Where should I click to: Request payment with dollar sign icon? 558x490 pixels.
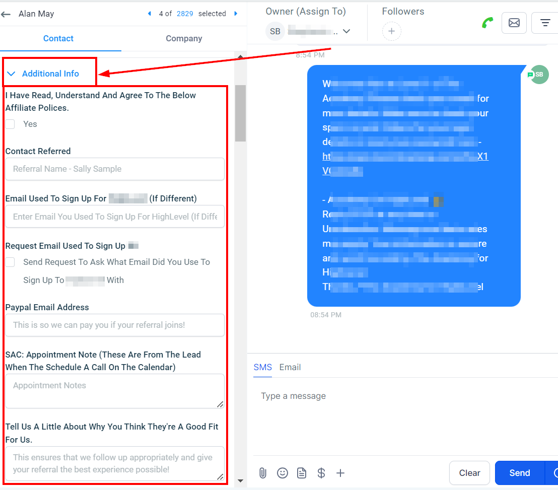321,473
